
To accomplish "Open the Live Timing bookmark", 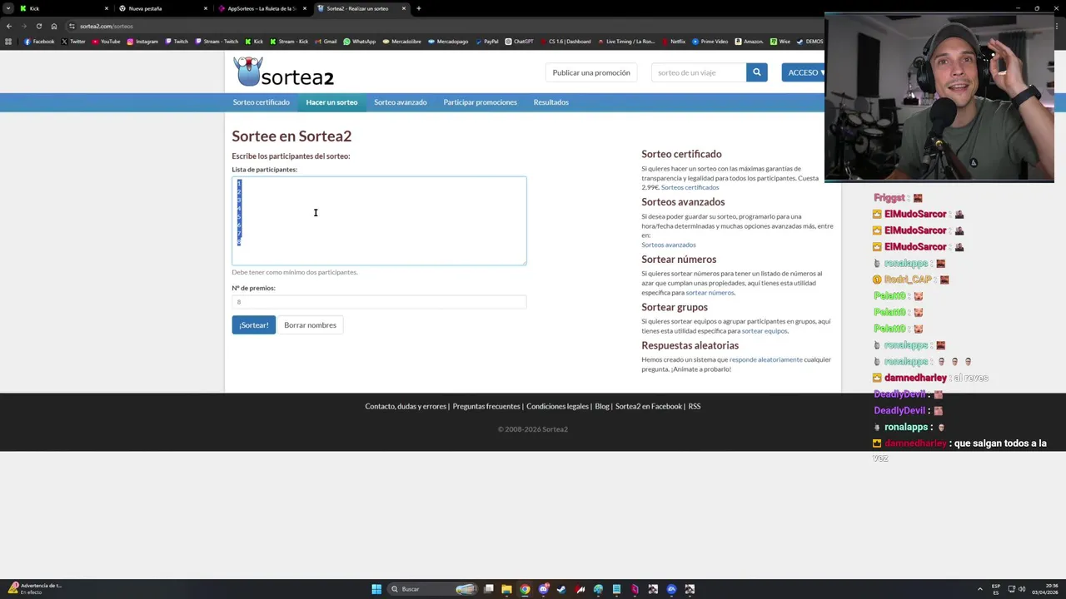I will 625,42.
